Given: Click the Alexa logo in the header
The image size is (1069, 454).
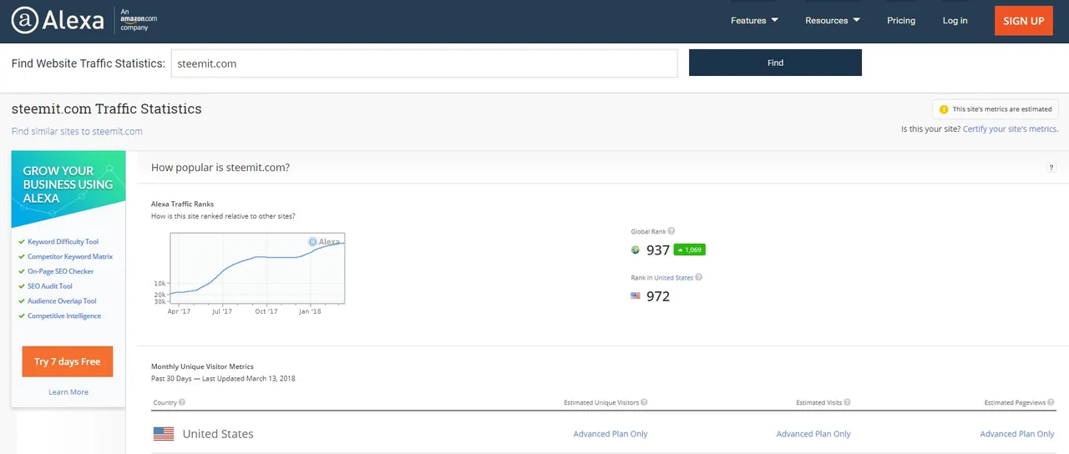Looking at the screenshot, I should coord(58,21).
